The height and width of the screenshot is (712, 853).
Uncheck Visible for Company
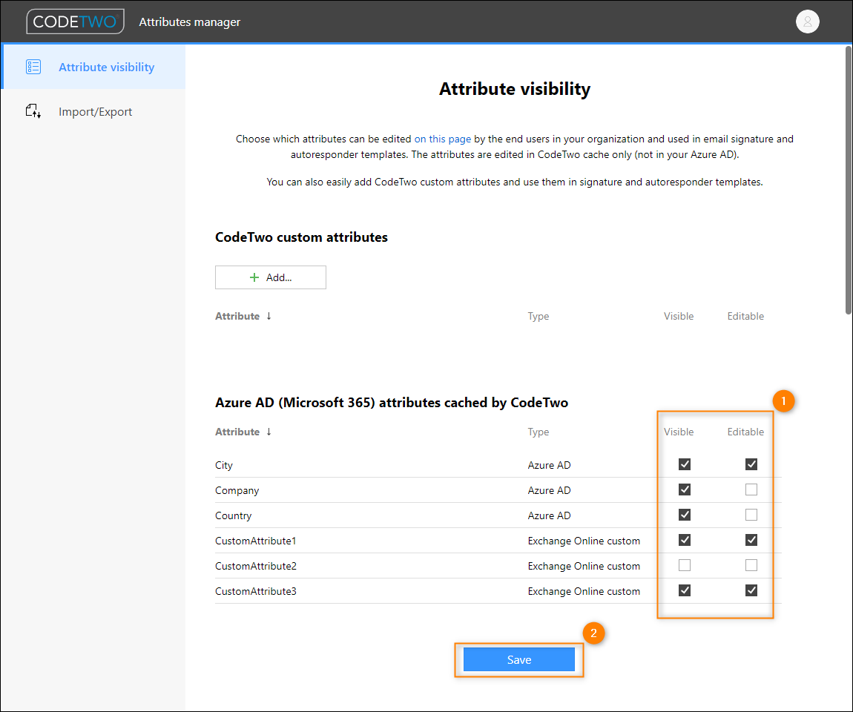(x=685, y=489)
